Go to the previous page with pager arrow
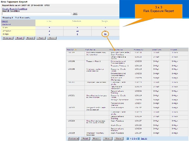 (x=128, y=139)
